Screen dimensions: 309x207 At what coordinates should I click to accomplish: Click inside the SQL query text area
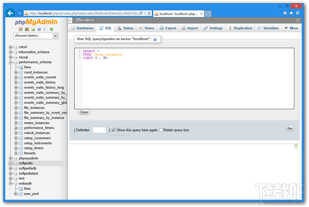[x=184, y=78]
